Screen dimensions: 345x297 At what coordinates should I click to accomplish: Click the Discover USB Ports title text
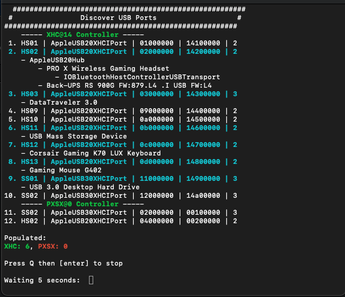coord(119,18)
